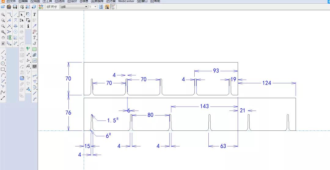Toggle the checklist icon beside the dropdown
The height and width of the screenshot is (170, 330).
101,7
